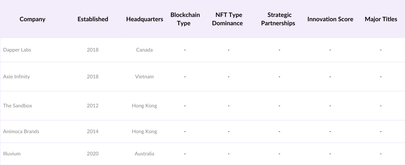Select Illuvium's 2020 established cell
The width and height of the screenshot is (405, 165).
[93, 154]
